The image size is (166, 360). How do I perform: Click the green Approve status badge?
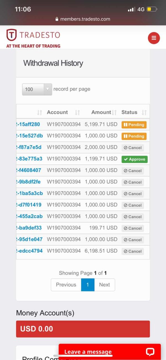[134, 159]
